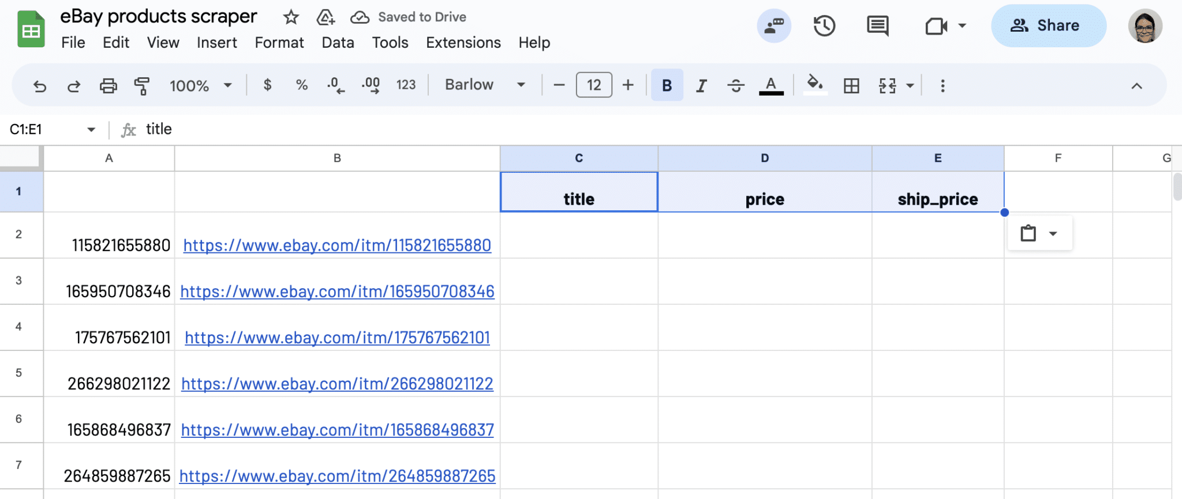Screen dimensions: 1182x499
Task: Toggle Strikethrough formatting
Action: point(736,86)
